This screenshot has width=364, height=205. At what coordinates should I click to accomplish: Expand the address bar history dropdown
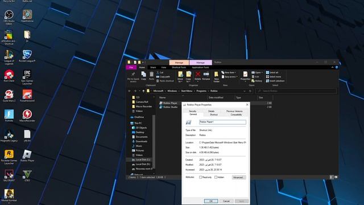(x=244, y=91)
